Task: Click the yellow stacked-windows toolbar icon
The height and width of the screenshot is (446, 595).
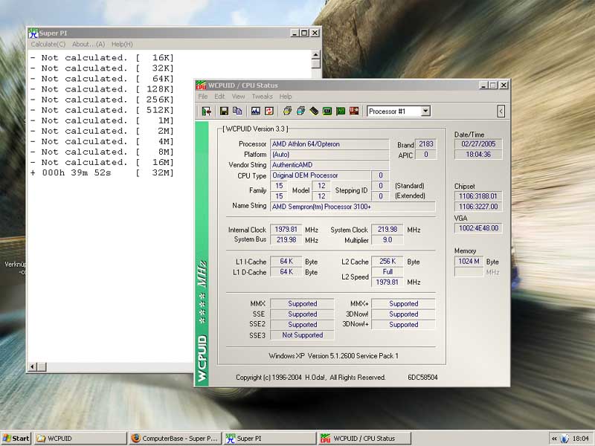Action: point(287,111)
